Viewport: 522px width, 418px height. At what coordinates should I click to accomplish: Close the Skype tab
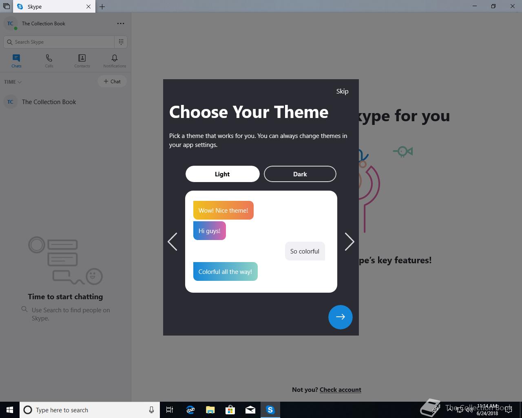[88, 7]
